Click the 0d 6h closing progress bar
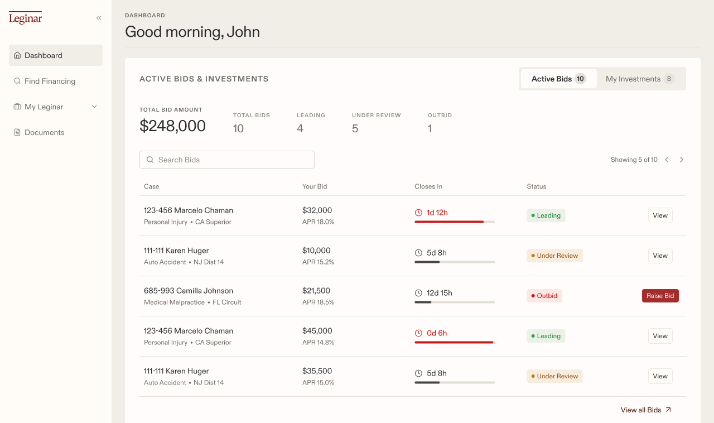Viewport: 714px width, 423px height. [455, 342]
